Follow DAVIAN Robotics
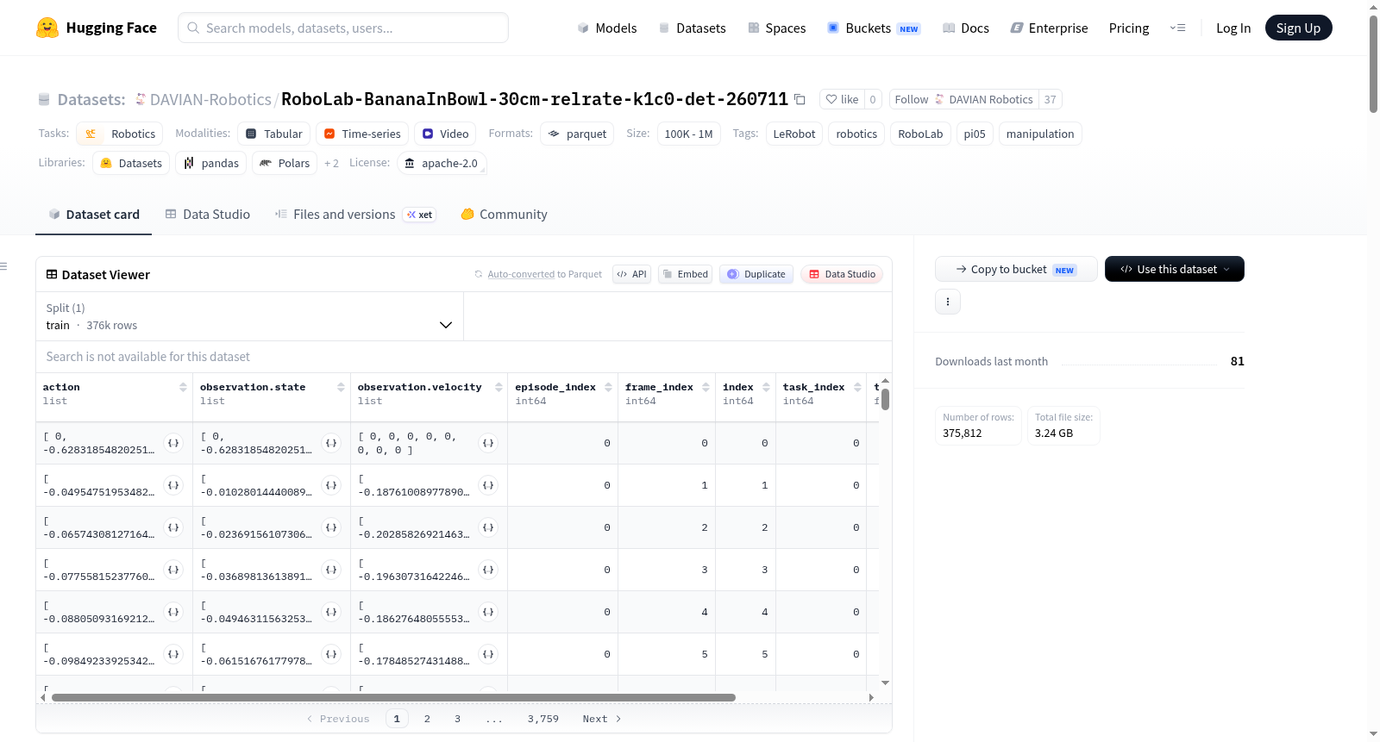The image size is (1380, 742). 963,99
